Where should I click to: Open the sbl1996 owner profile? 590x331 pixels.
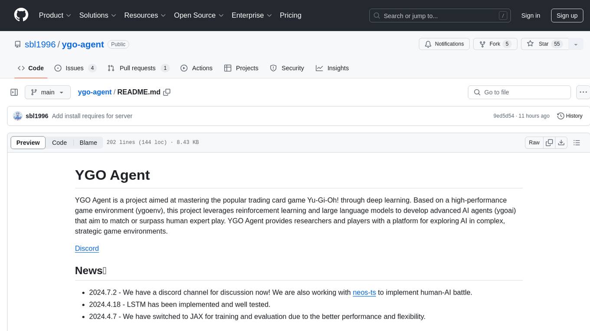click(x=40, y=44)
